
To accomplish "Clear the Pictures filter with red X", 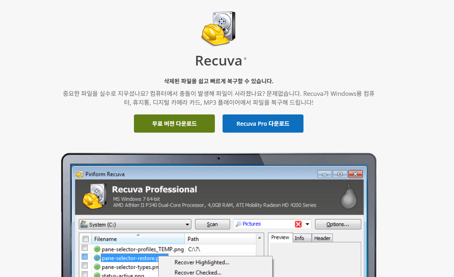I will (x=298, y=224).
